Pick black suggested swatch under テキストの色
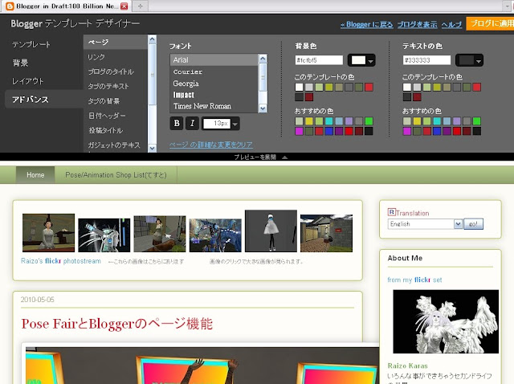The width and height of the screenshot is (514, 384). point(477,131)
